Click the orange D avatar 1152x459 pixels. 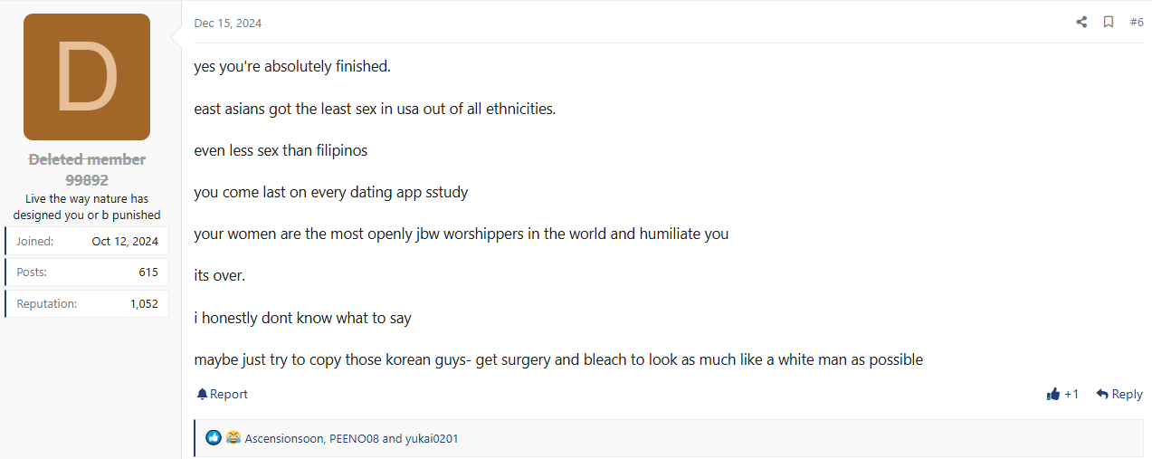pyautogui.click(x=87, y=77)
